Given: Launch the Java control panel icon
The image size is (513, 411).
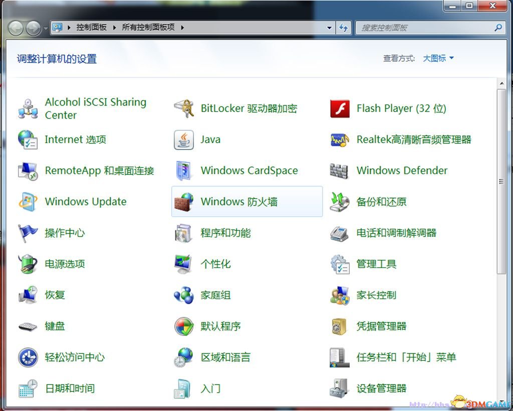Looking at the screenshot, I should point(183,139).
